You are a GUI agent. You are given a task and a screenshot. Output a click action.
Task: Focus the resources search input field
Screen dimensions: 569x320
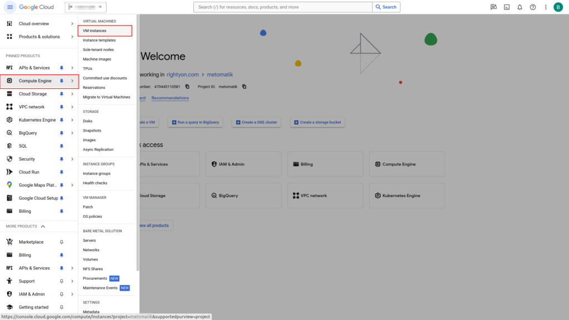283,7
